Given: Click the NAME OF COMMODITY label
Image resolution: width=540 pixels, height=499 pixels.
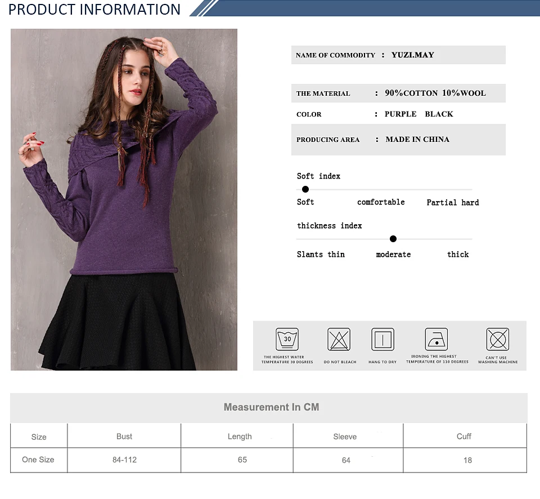Looking at the screenshot, I should coord(335,55).
